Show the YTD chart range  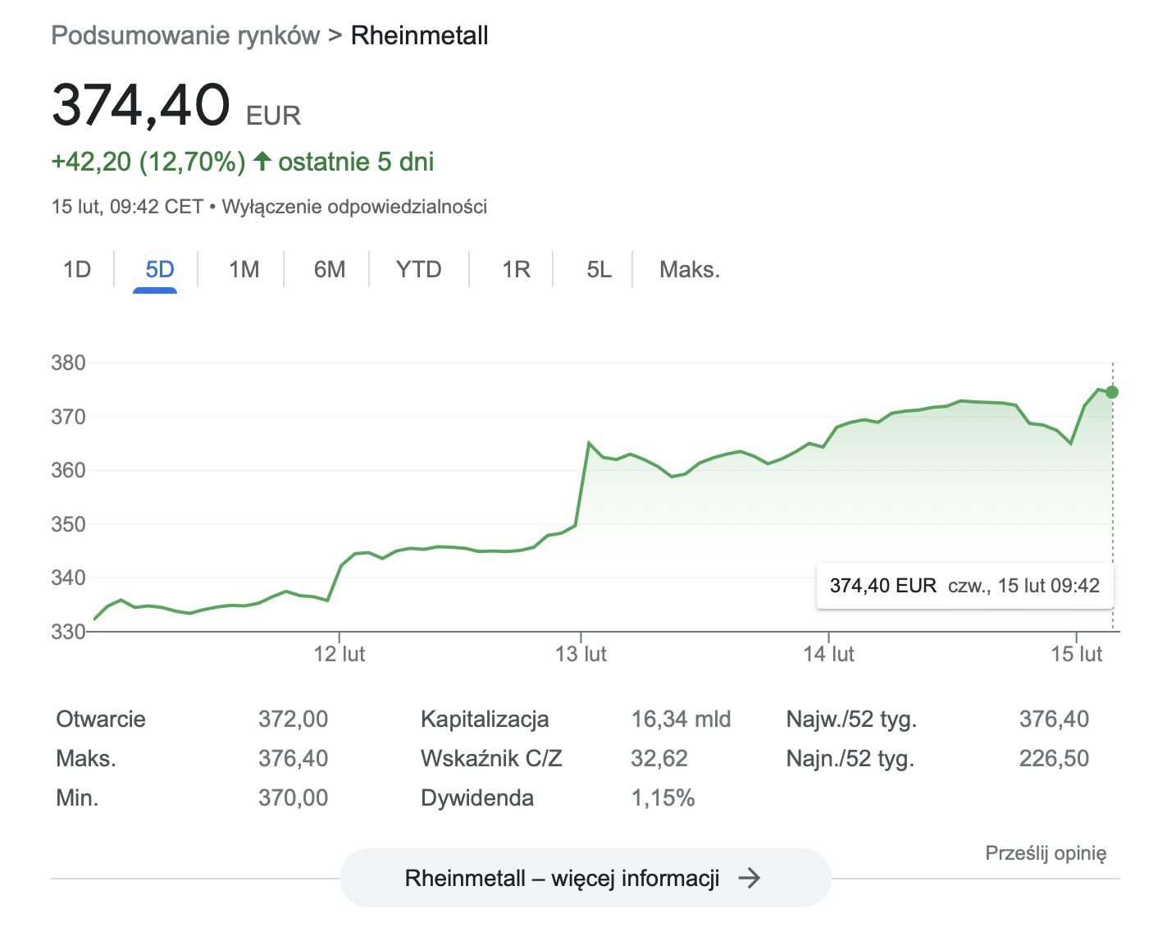(x=418, y=270)
